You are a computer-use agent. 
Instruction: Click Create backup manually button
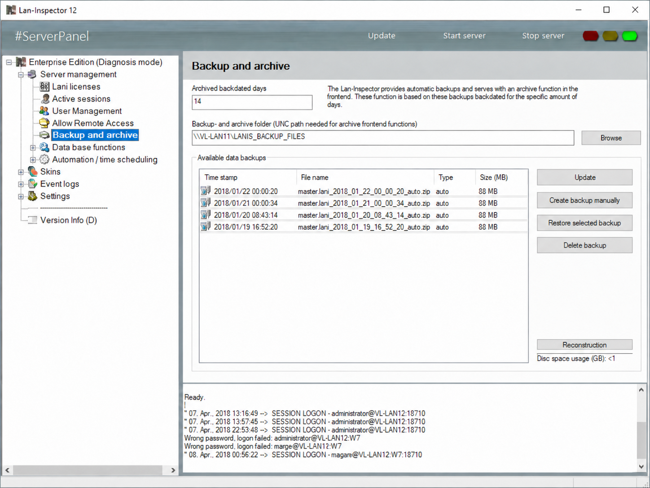pyautogui.click(x=584, y=200)
